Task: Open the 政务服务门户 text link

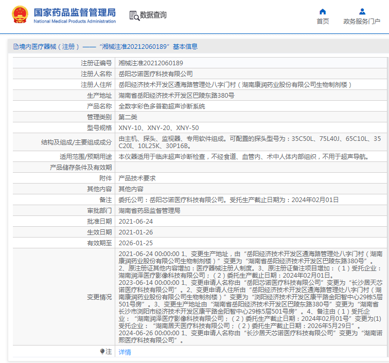Action: [x=362, y=22]
